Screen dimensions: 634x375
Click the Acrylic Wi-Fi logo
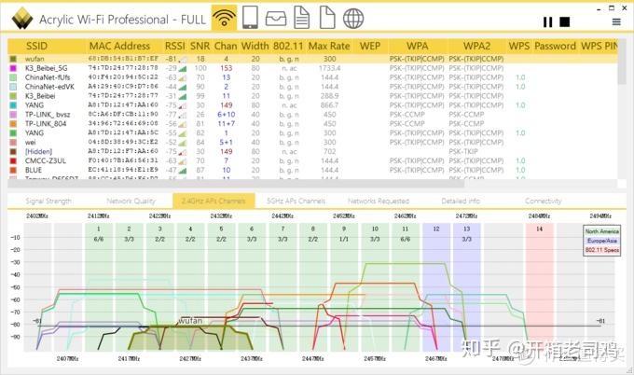coord(21,19)
